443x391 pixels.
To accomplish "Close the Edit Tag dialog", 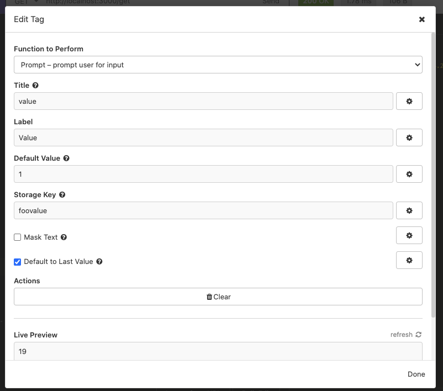I will tap(422, 19).
